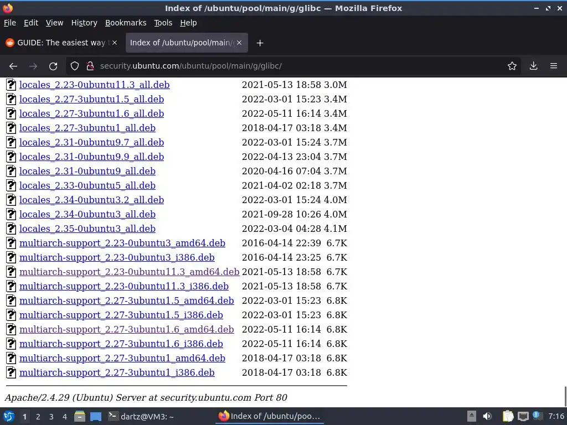This screenshot has width=567, height=425.
Task: Open multiarch-support_2.27-3ubuntu1_amd64.deb link
Action: [122, 358]
